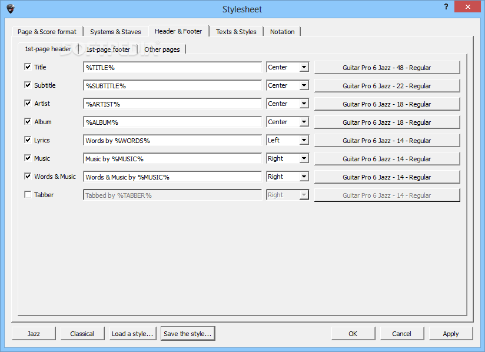Click the disabled Tabber row font button
Screen dimensions: 485x352
click(387, 195)
